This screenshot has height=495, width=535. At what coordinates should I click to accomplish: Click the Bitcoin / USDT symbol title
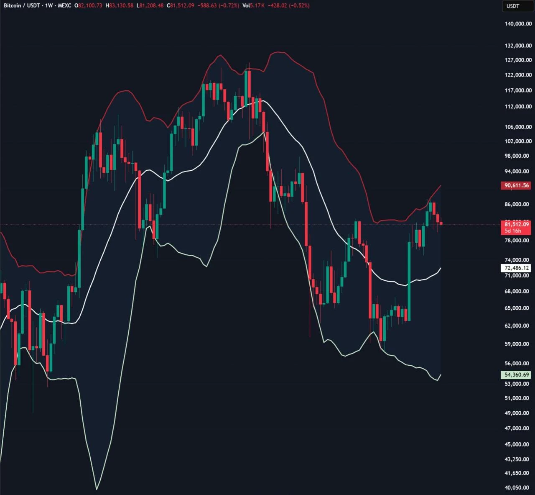click(x=21, y=6)
